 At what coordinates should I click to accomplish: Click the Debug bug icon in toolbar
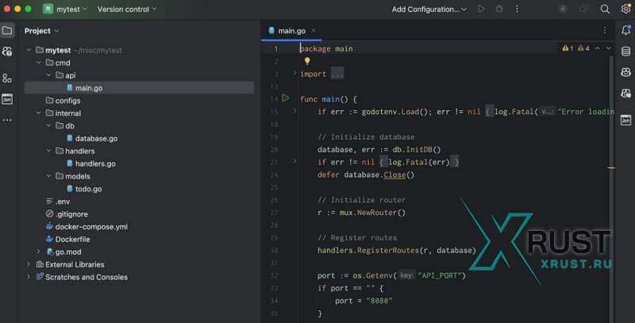[499, 9]
